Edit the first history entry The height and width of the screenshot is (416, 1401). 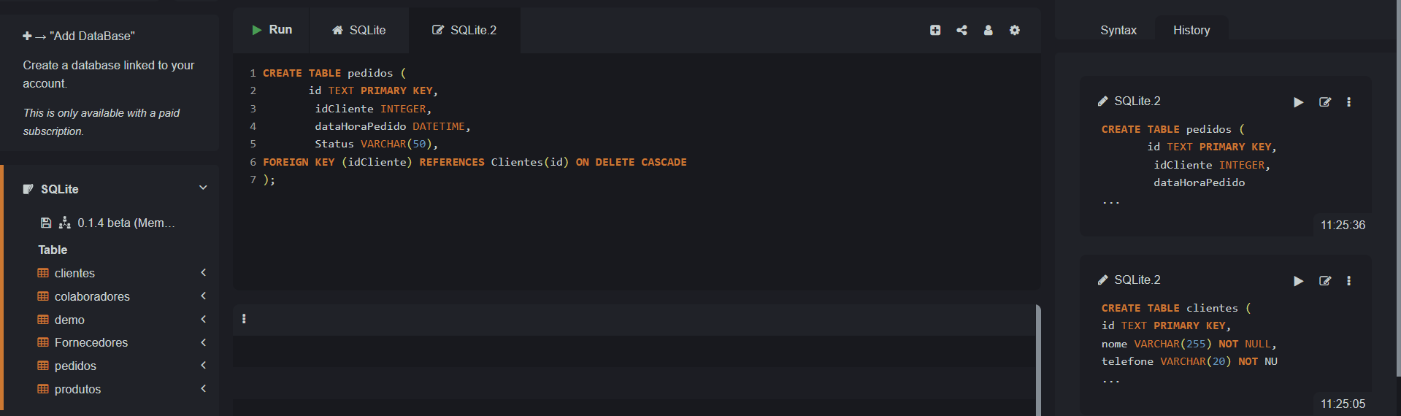1325,102
